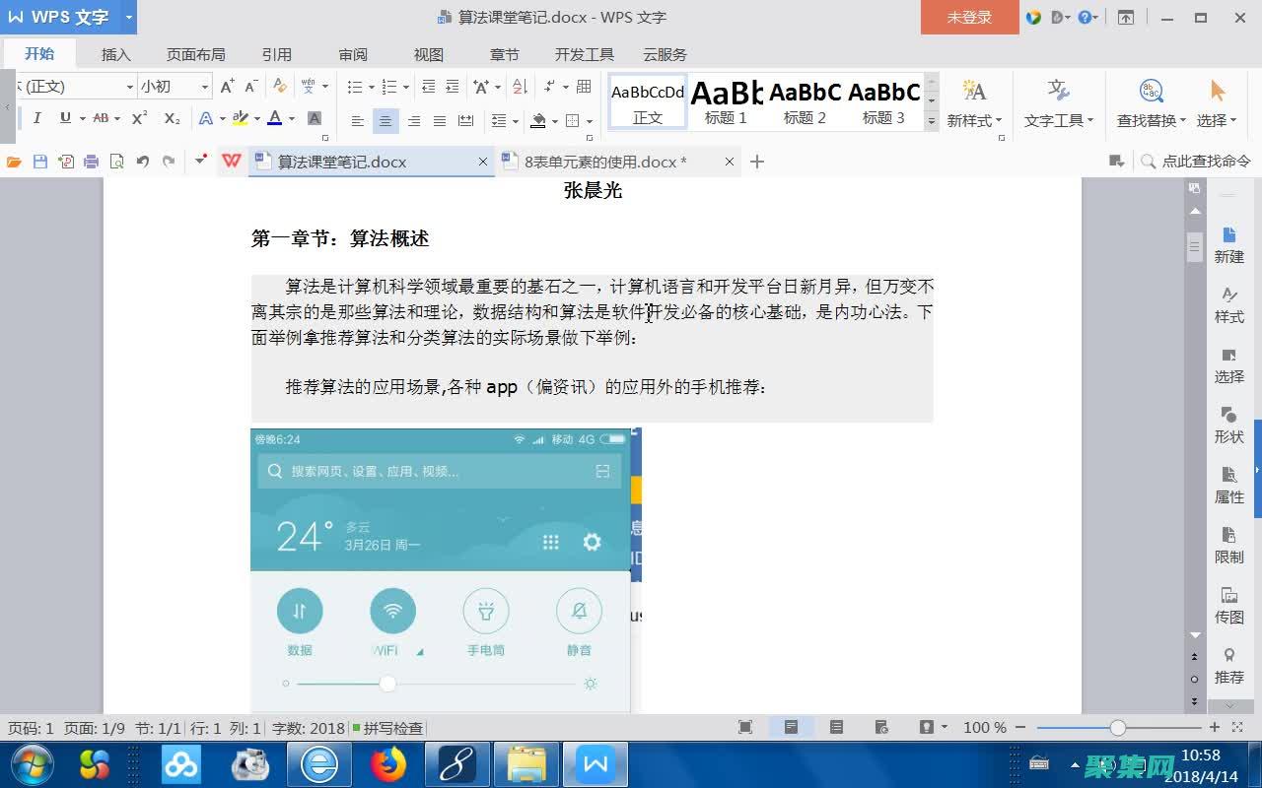The height and width of the screenshot is (788, 1262).
Task: Click the Save icon in quick access toolbar
Action: click(x=39, y=162)
